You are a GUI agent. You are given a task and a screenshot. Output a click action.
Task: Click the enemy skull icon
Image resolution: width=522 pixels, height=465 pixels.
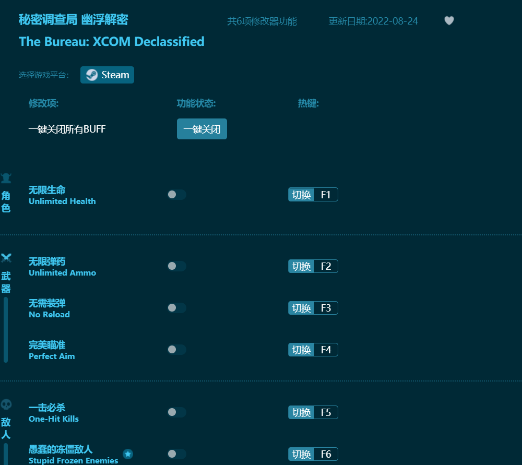point(6,404)
